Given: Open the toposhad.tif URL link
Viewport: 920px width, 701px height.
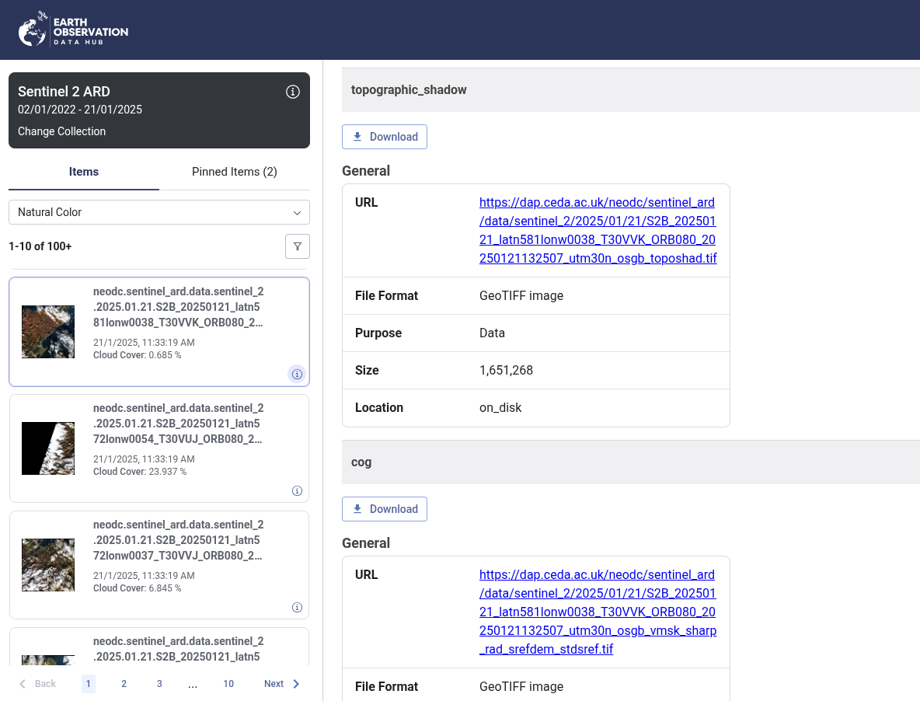Looking at the screenshot, I should coord(598,231).
